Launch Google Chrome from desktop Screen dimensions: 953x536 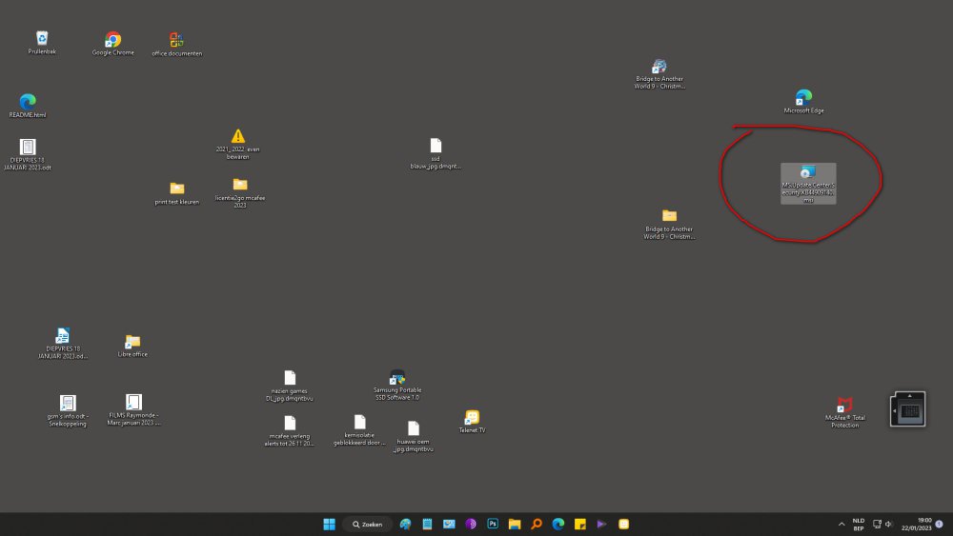click(112, 40)
